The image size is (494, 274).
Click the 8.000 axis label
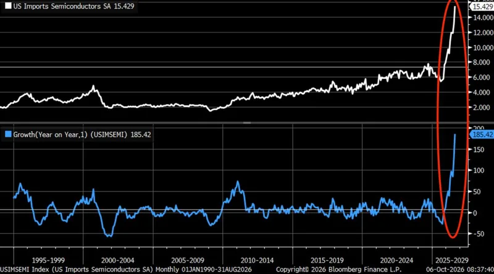[481, 62]
